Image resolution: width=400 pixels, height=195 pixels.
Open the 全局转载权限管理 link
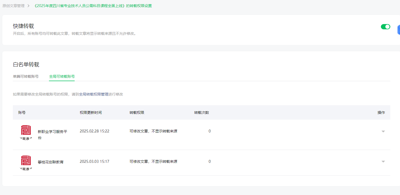[94, 94]
